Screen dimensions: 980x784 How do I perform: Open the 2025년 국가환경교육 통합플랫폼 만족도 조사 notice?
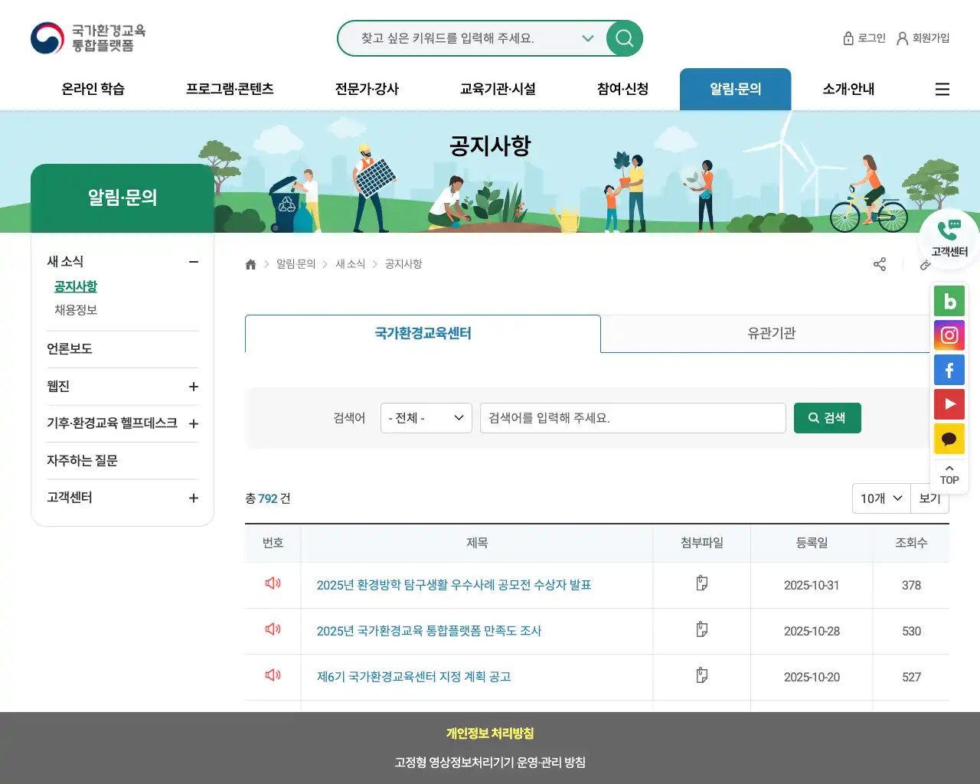pyautogui.click(x=429, y=631)
